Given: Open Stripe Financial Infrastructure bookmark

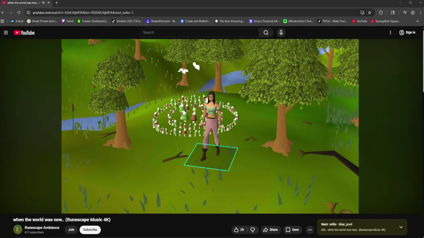Looking at the screenshot, I should (x=264, y=21).
